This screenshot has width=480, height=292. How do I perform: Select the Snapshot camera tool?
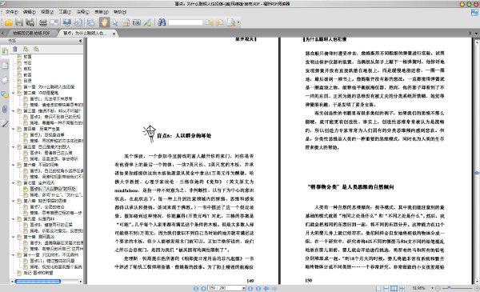point(137,22)
